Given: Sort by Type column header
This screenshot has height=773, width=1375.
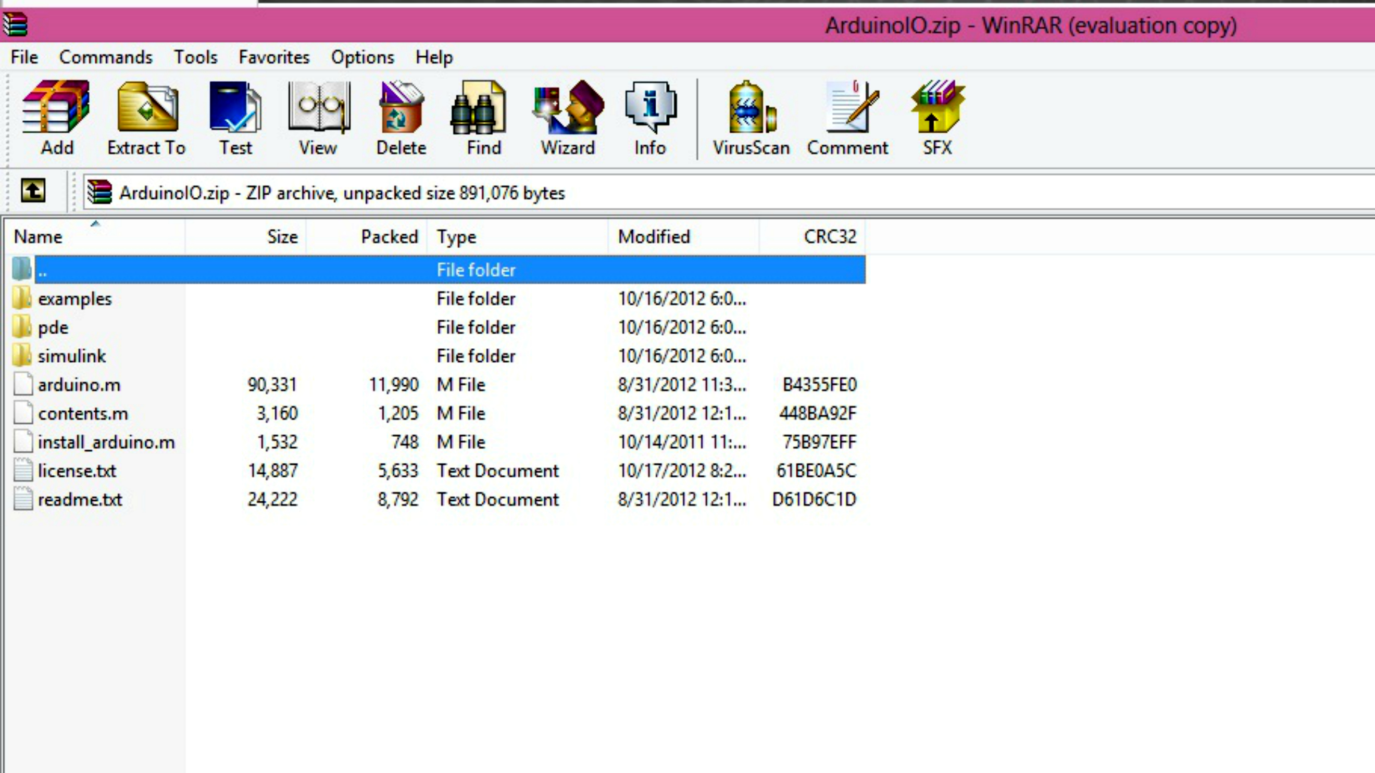Looking at the screenshot, I should click(517, 236).
